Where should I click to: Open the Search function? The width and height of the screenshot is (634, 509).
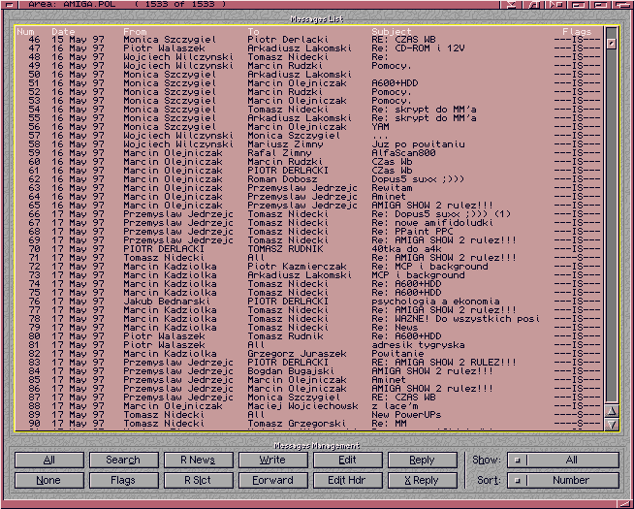[123, 461]
